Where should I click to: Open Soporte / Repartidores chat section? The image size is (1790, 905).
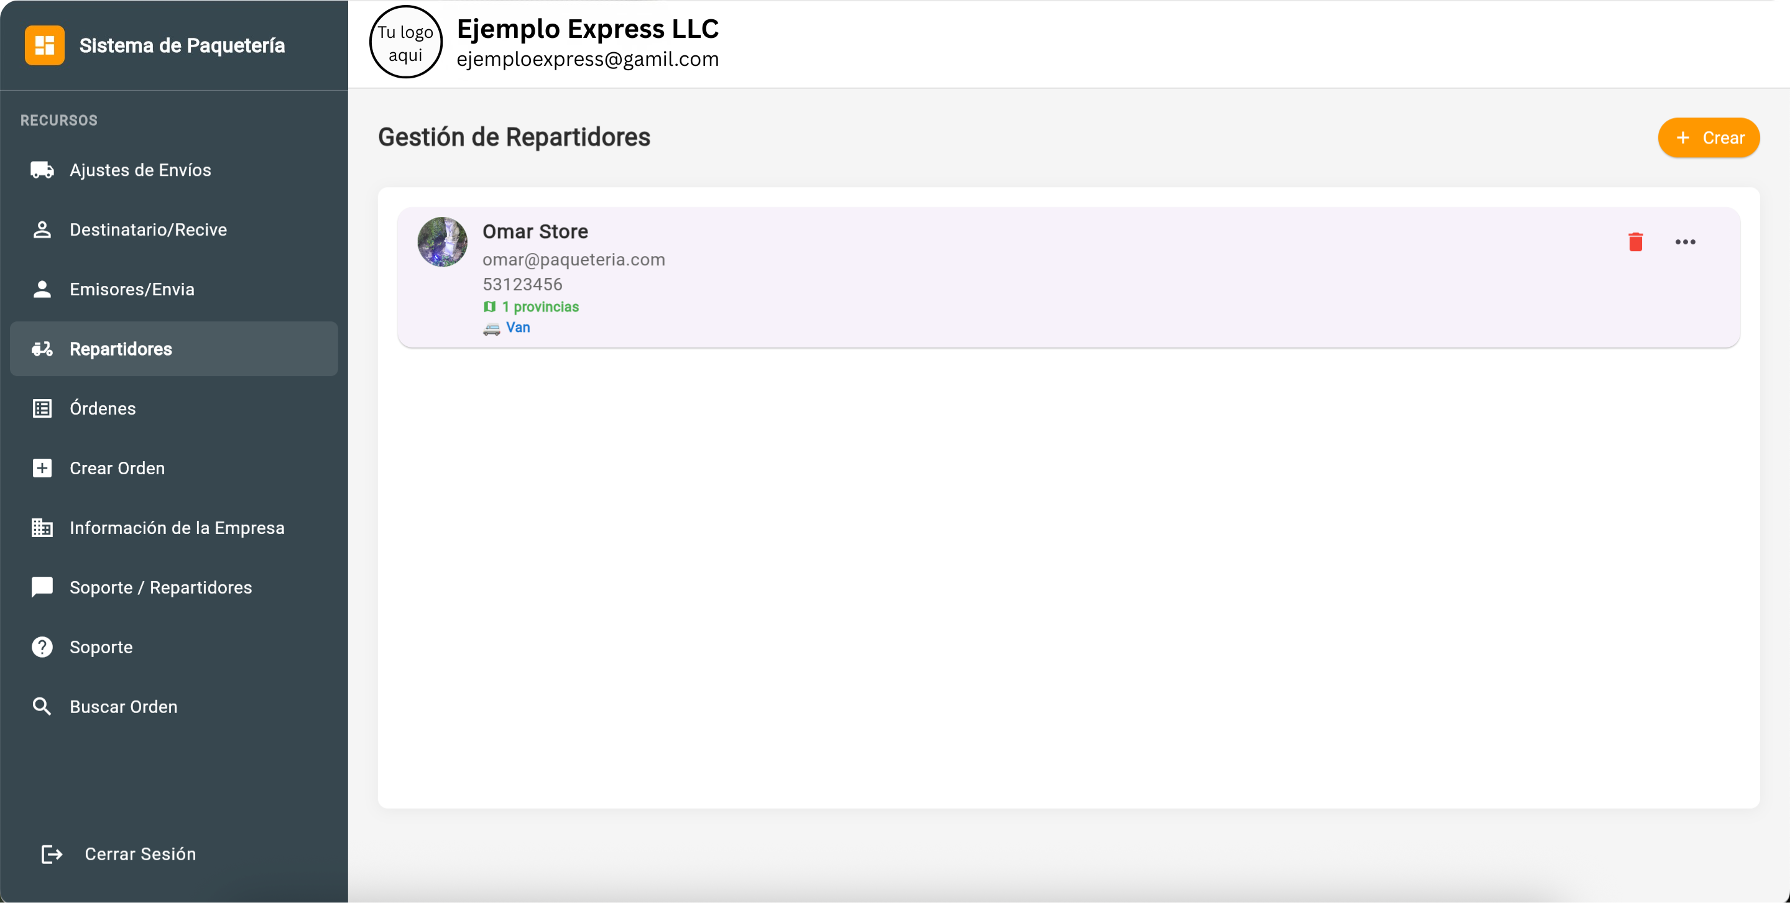pyautogui.click(x=160, y=587)
